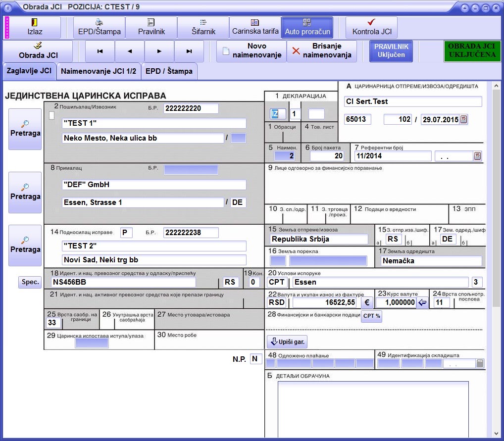This screenshot has height=441, width=504.
Task: Edit transport mode field showing 33
Action: click(x=53, y=323)
